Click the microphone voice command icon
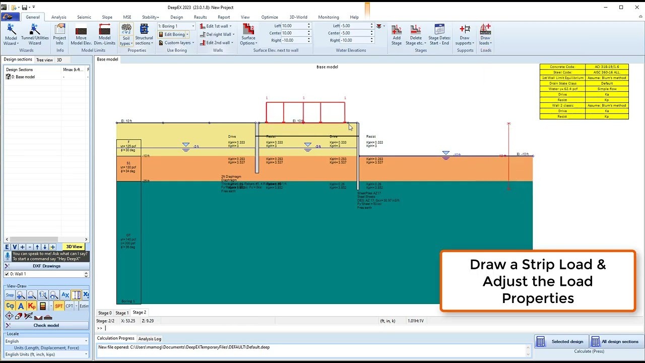Viewport: 645px width, 363px height. pyautogui.click(x=8, y=256)
